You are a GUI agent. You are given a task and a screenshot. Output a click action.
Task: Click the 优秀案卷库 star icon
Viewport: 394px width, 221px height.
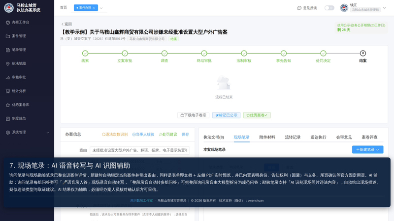tap(8, 105)
